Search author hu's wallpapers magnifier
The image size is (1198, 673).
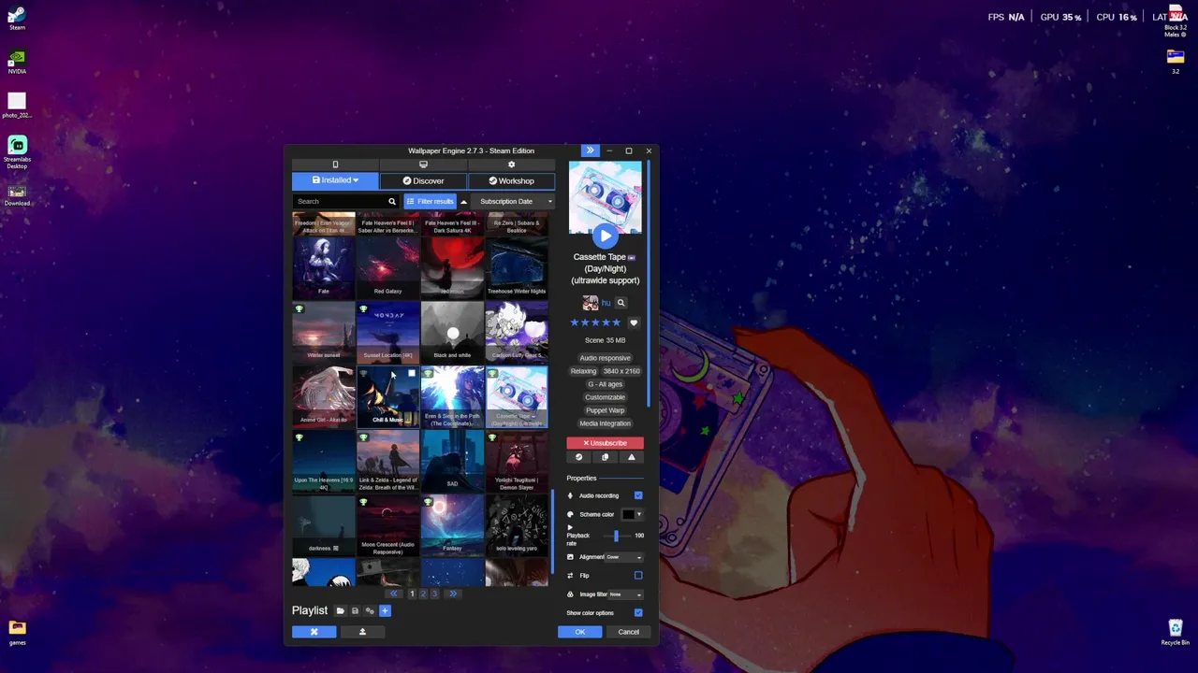click(x=621, y=303)
